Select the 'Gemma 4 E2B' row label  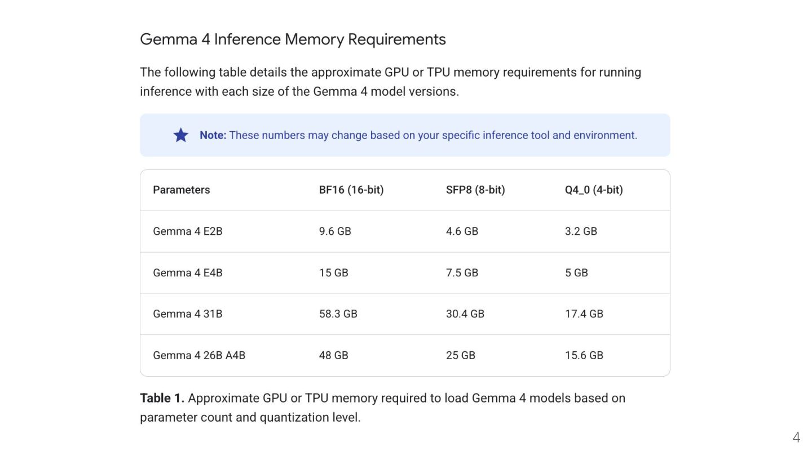tap(188, 231)
